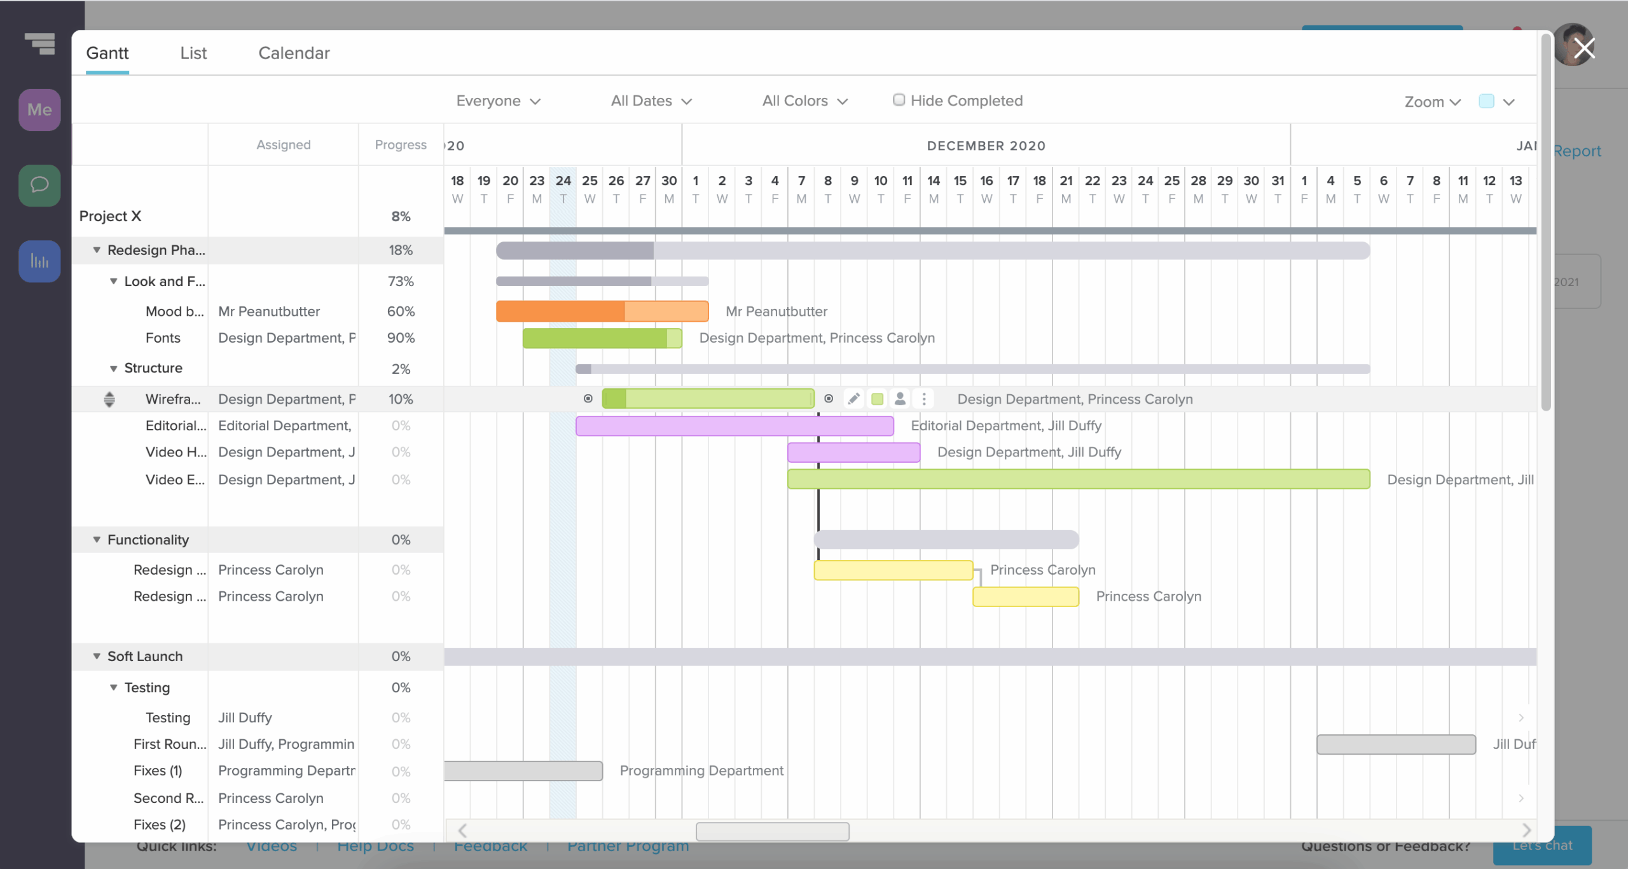1628x869 pixels.
Task: Open the Everyone assignee filter dropdown
Action: pos(498,100)
